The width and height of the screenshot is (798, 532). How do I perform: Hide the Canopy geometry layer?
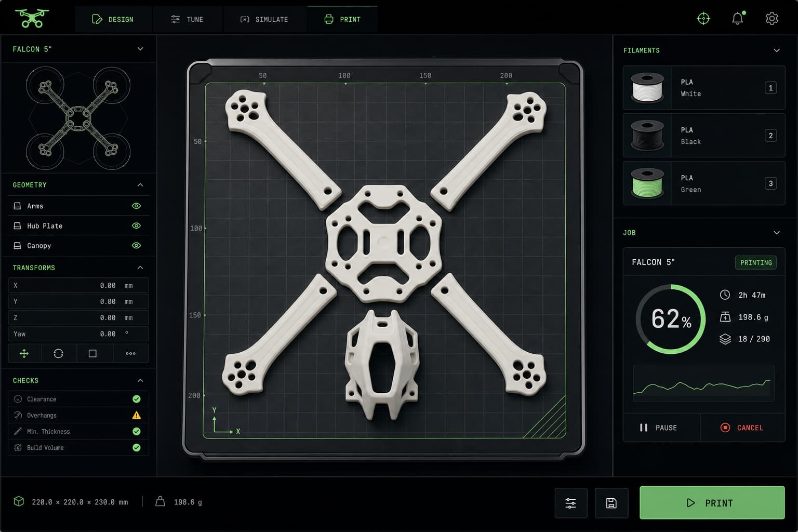[136, 245]
